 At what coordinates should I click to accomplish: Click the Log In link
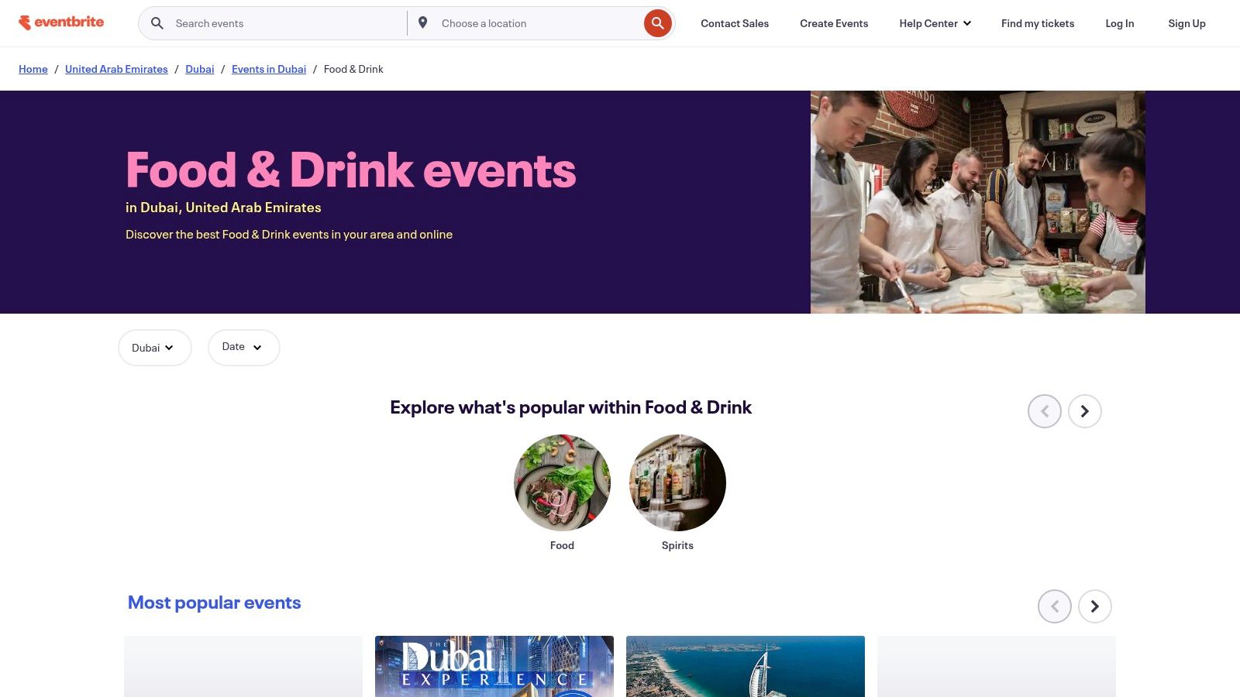pyautogui.click(x=1119, y=23)
